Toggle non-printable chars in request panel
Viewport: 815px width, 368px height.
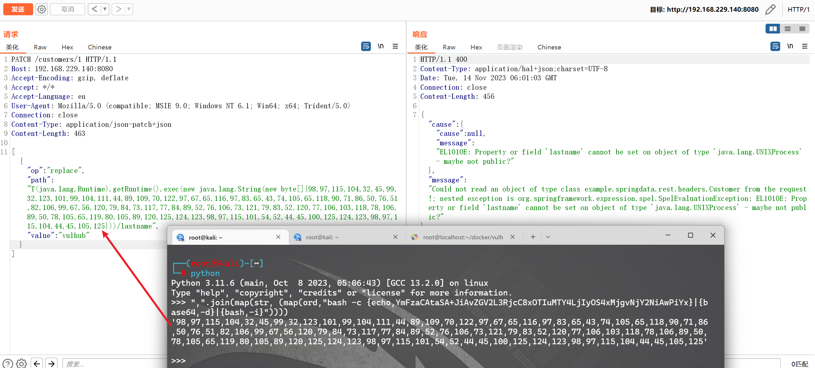[381, 46]
